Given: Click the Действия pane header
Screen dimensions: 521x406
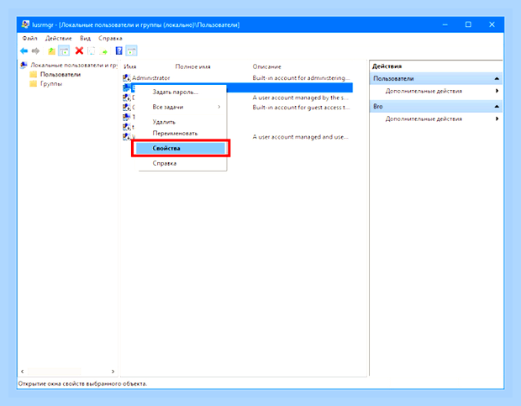Looking at the screenshot, I should tap(387, 66).
